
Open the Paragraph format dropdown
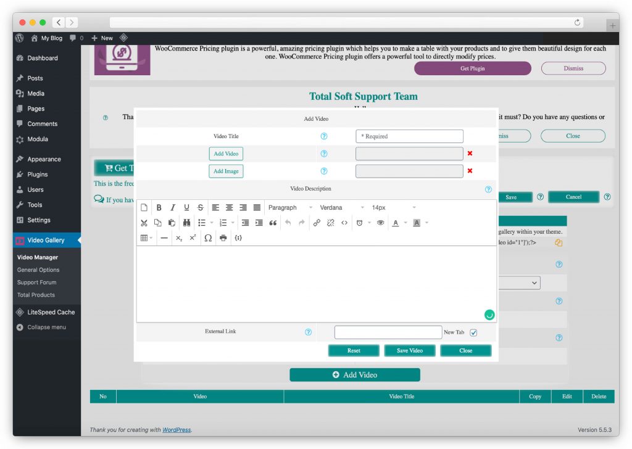point(288,207)
